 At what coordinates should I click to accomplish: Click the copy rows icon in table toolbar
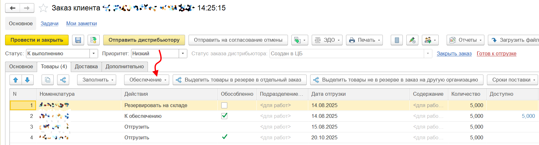[x=48, y=80]
